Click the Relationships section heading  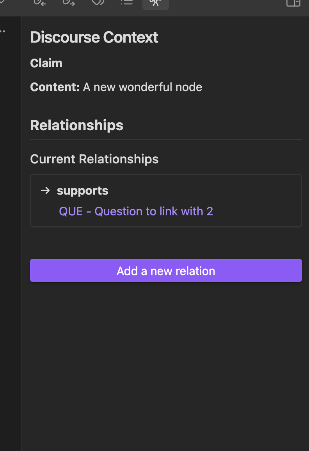point(77,125)
